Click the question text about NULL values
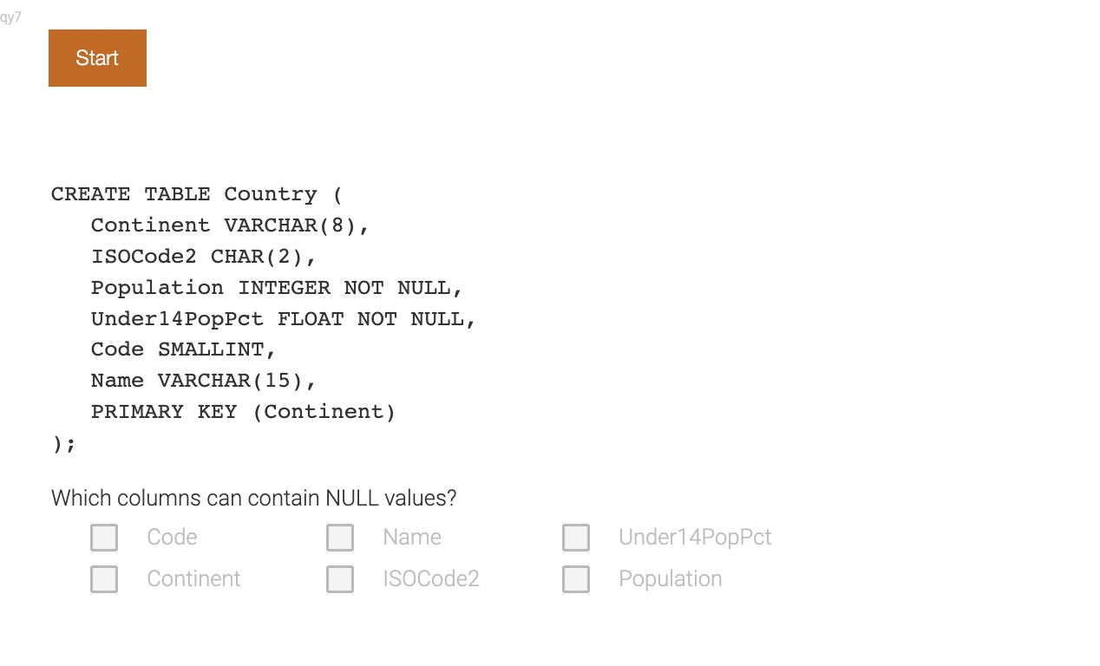This screenshot has width=1100, height=666. click(x=255, y=498)
